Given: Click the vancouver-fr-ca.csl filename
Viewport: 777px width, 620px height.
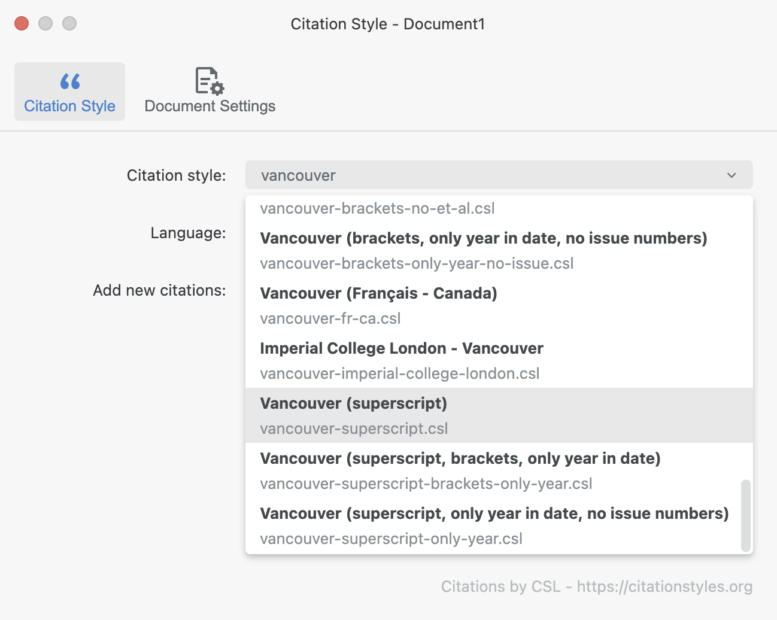Looking at the screenshot, I should click(330, 318).
